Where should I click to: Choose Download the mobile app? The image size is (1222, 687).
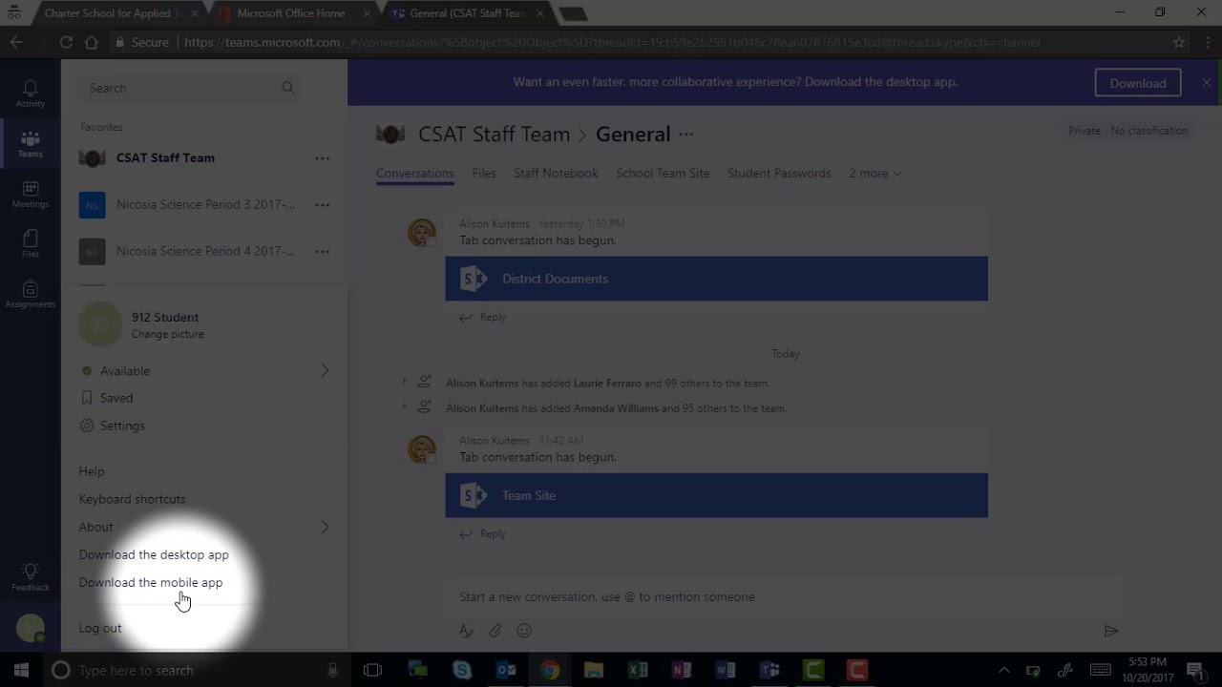point(151,582)
